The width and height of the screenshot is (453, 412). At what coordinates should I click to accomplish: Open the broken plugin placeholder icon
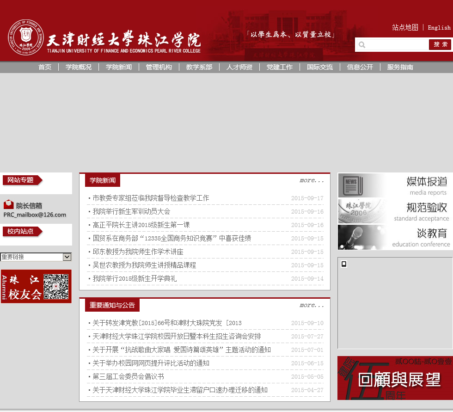pos(344,264)
